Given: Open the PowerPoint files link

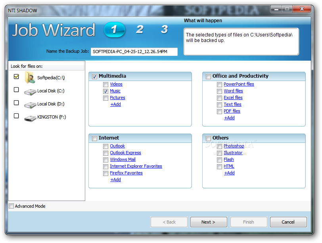Looking at the screenshot, I should tap(239, 84).
